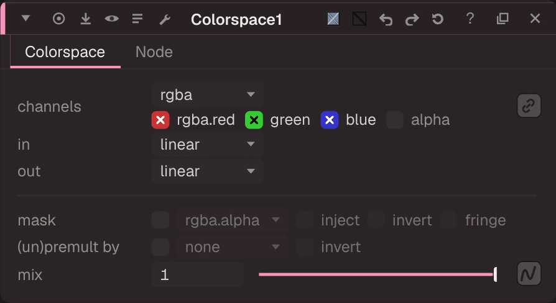The width and height of the screenshot is (556, 303).
Task: Enable the mask checkbox
Action: tap(160, 220)
